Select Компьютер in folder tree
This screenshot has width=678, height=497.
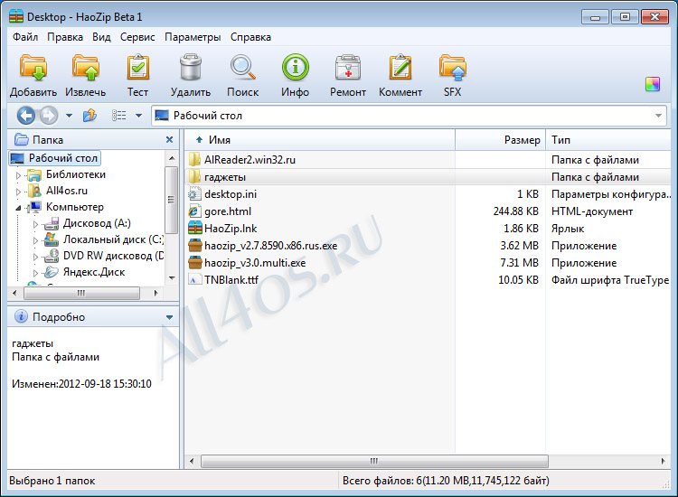coord(75,207)
